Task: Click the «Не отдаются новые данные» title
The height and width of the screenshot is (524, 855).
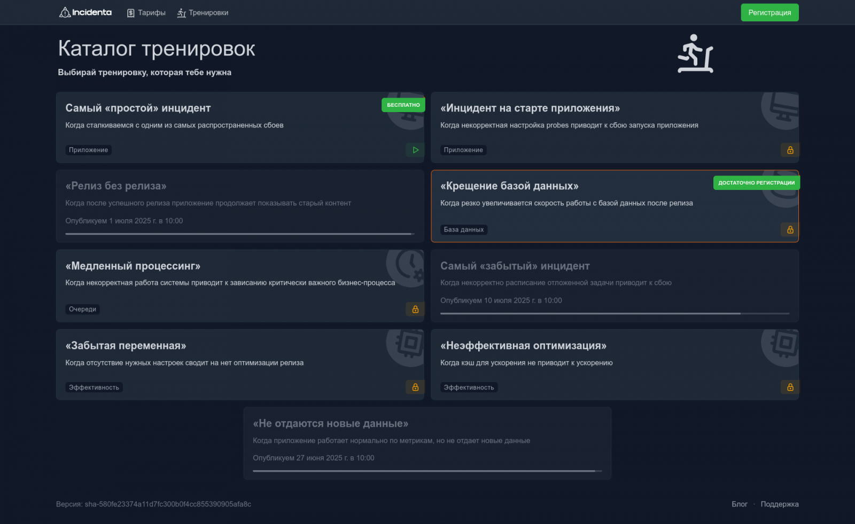Action: pyautogui.click(x=331, y=424)
